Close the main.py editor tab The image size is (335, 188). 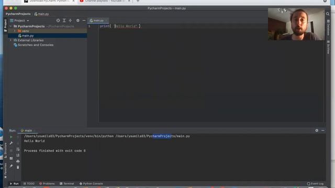click(106, 20)
